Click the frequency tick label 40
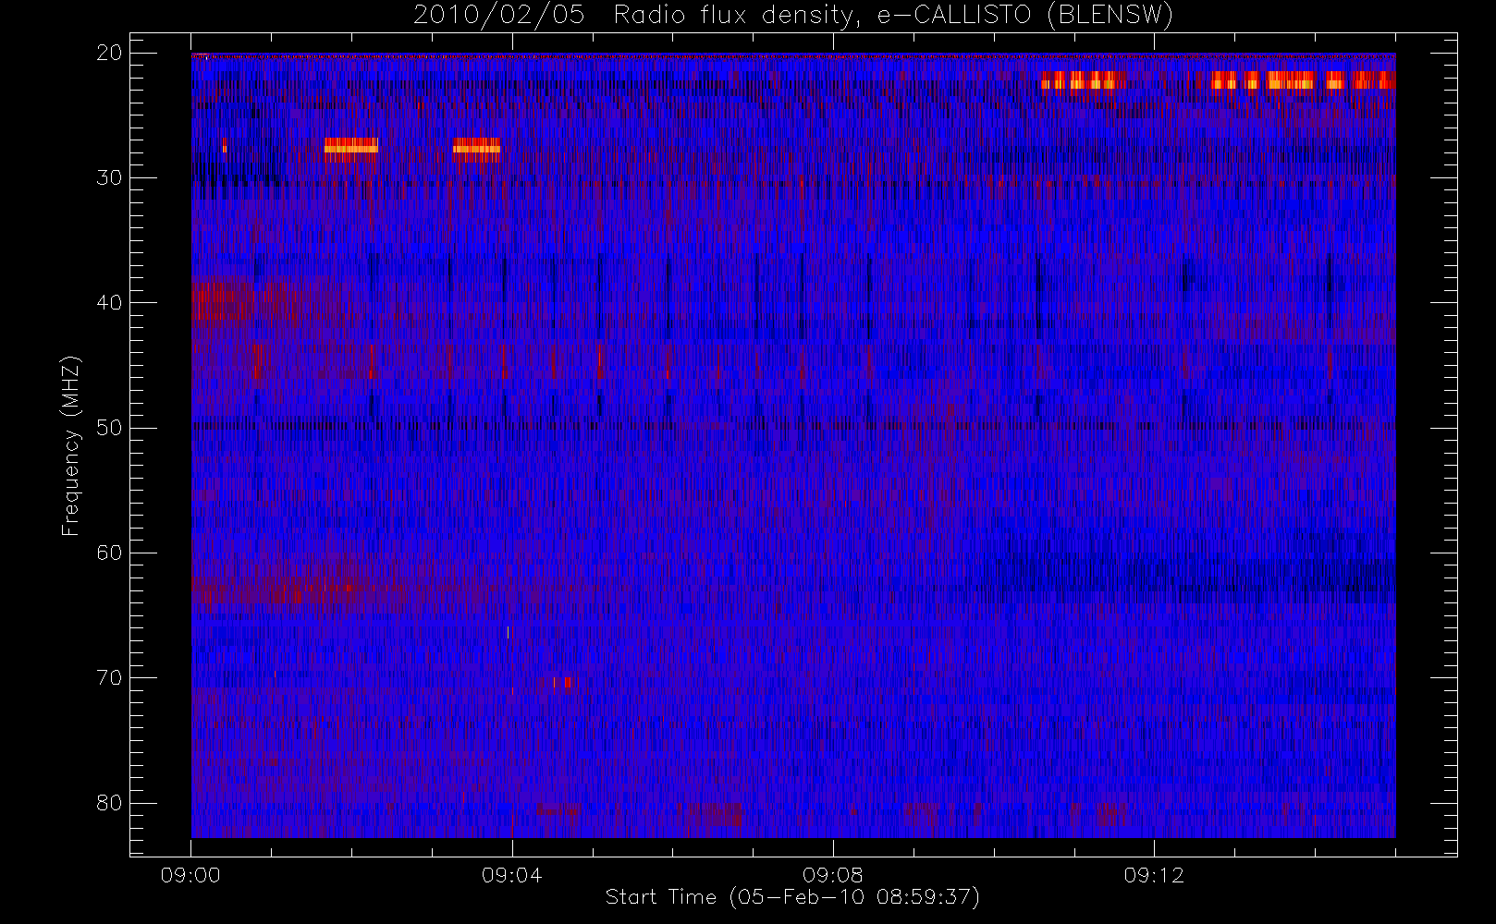 pyautogui.click(x=110, y=303)
